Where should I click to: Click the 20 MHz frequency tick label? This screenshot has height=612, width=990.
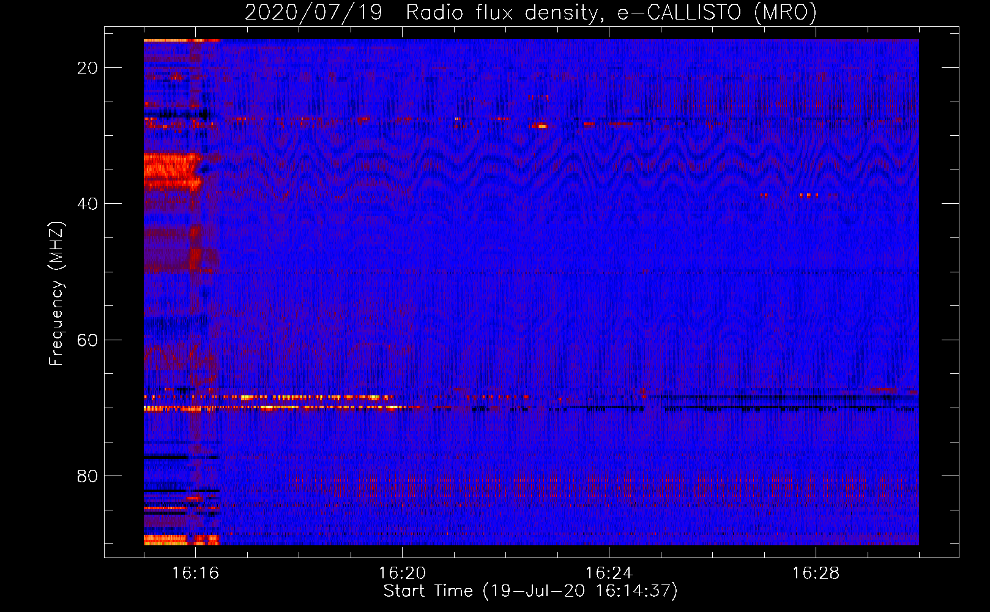(87, 68)
